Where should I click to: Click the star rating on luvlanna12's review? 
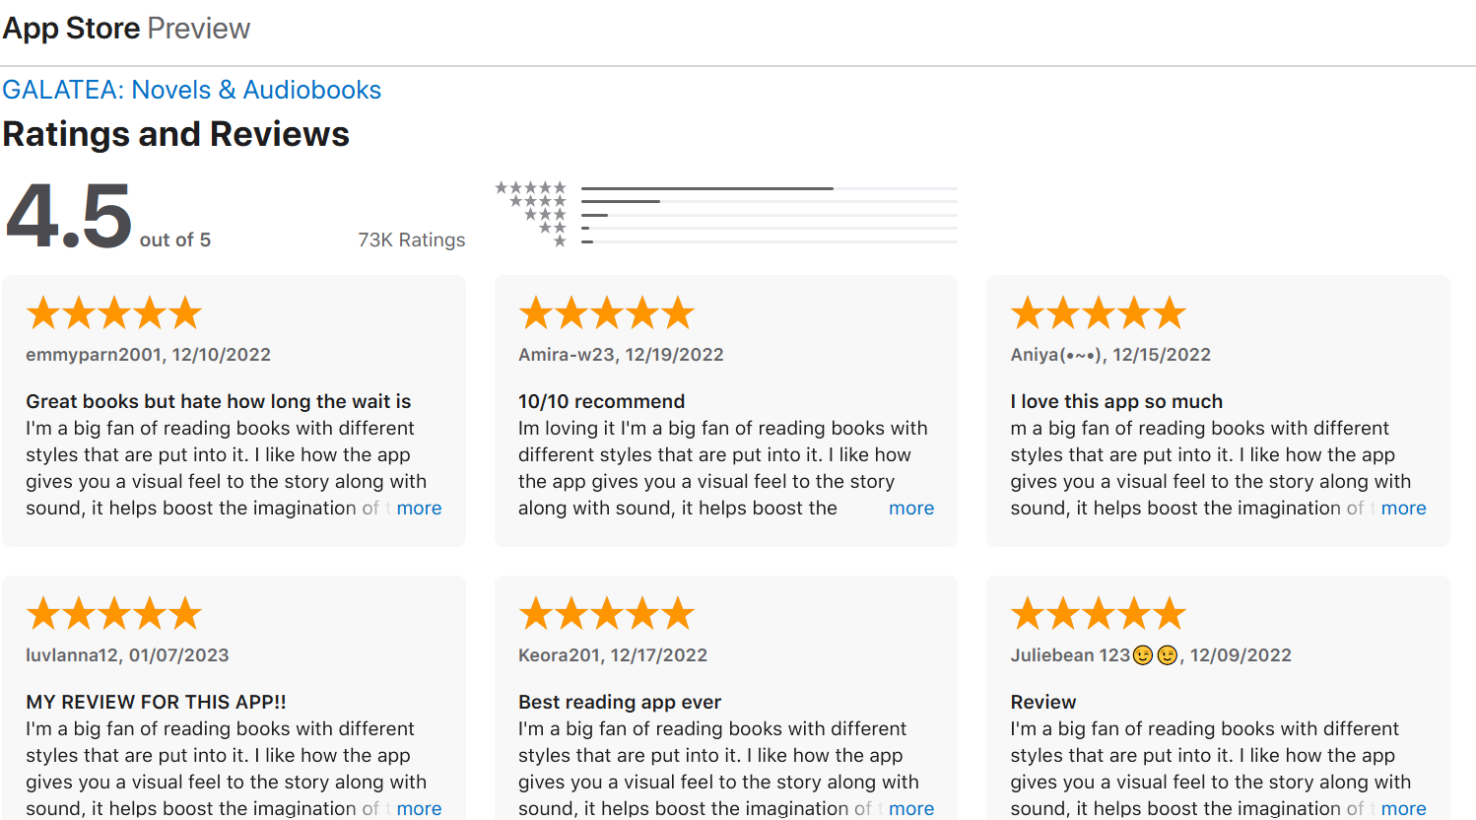click(113, 614)
